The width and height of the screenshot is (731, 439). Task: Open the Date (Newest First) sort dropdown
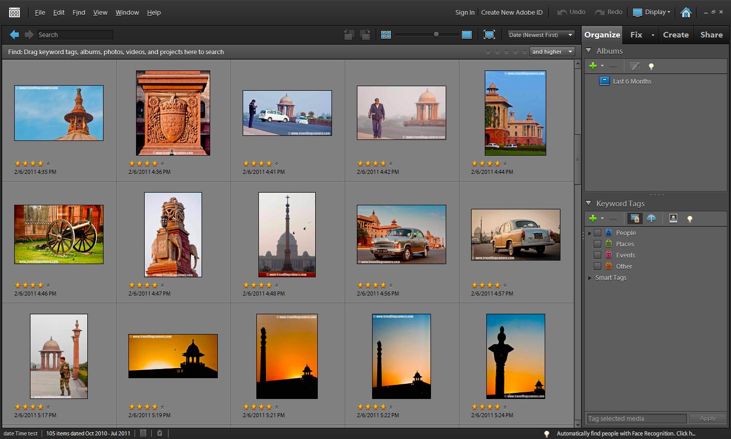tap(540, 34)
